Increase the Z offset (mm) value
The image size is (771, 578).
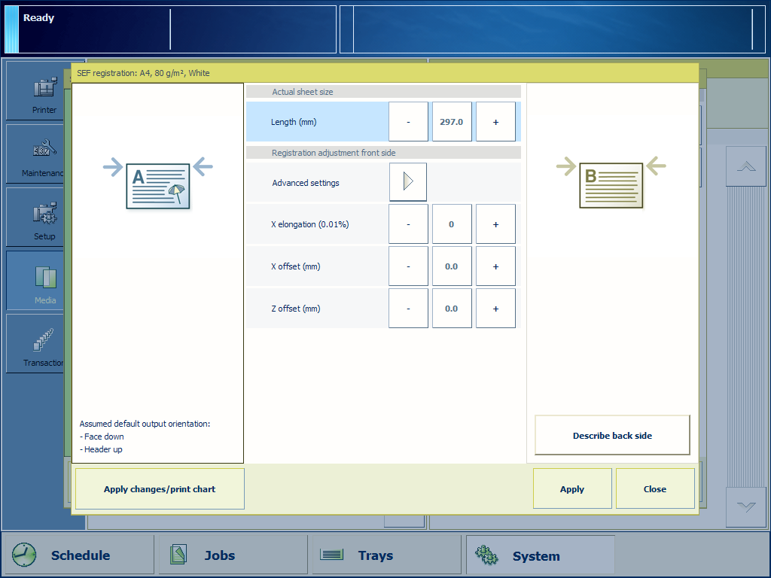click(495, 309)
